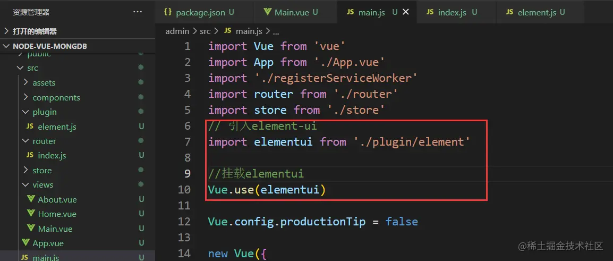Screen dimensions: 613x261
Task: Click the U git status beside About.vue
Action: (141, 199)
